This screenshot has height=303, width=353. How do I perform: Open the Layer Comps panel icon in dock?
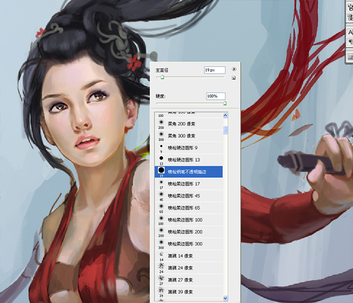pos(350,57)
